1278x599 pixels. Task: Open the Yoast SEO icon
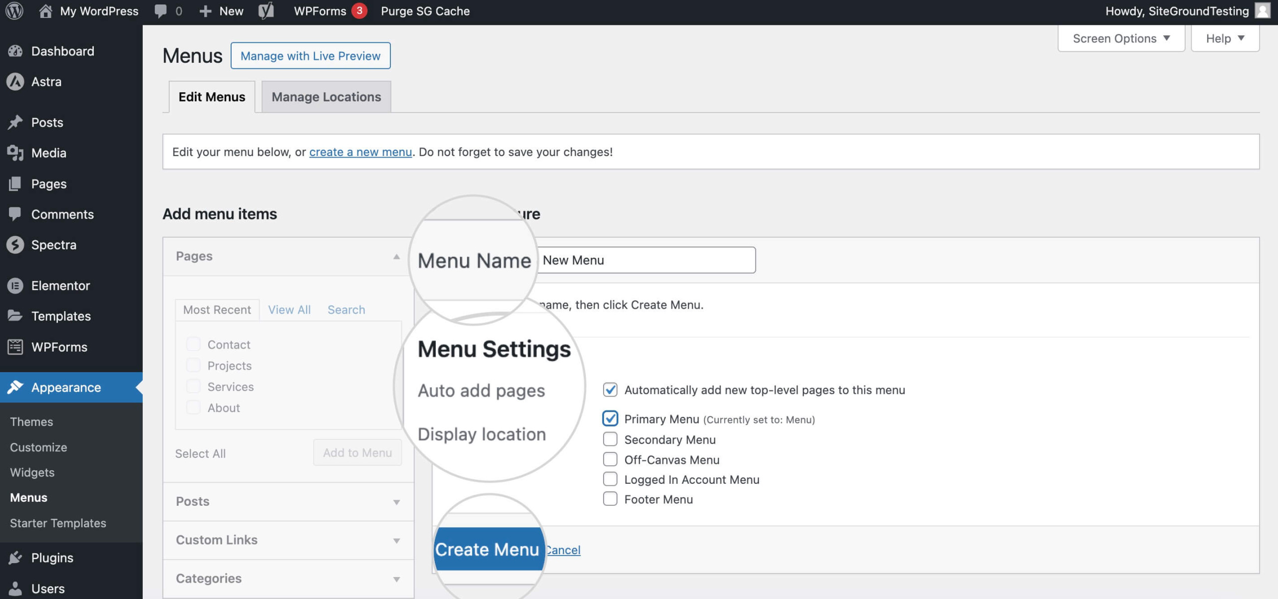[266, 11]
